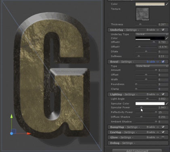This screenshot has height=152, width=170.
Task: Grab the red X-axis gizmo arrow
Action: (29, 133)
